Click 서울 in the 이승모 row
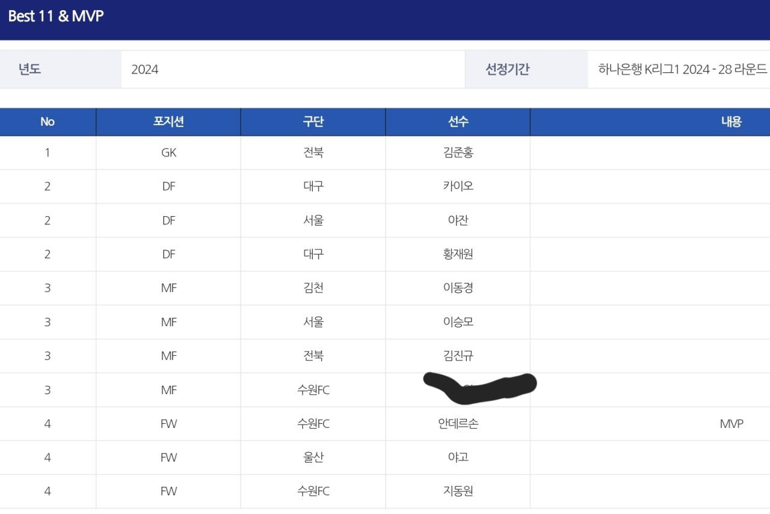The image size is (770, 514). [313, 322]
